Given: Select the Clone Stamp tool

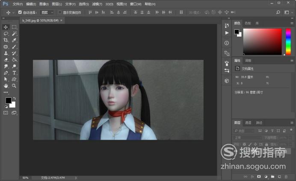Looking at the screenshot, I should [x=6, y=53].
